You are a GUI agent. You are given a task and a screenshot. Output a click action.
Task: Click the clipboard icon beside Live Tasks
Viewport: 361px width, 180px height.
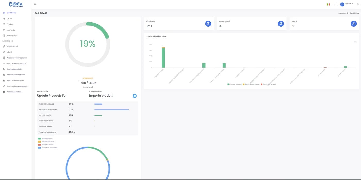coord(4,30)
